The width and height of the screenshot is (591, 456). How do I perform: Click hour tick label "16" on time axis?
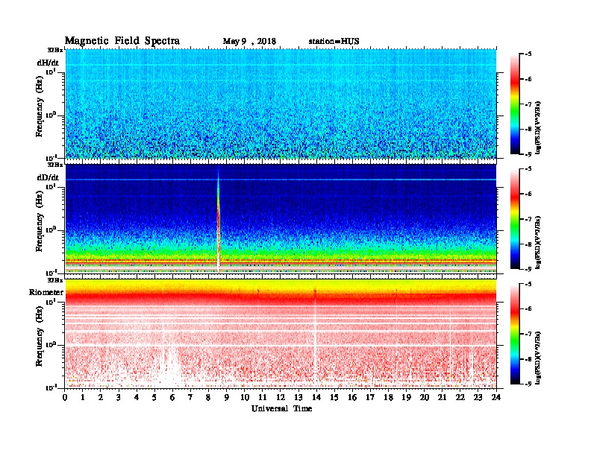[352, 398]
